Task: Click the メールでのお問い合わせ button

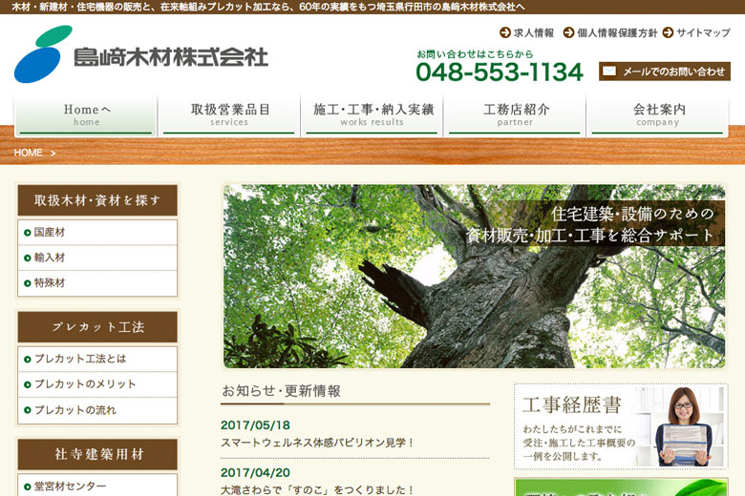Action: 664,72
